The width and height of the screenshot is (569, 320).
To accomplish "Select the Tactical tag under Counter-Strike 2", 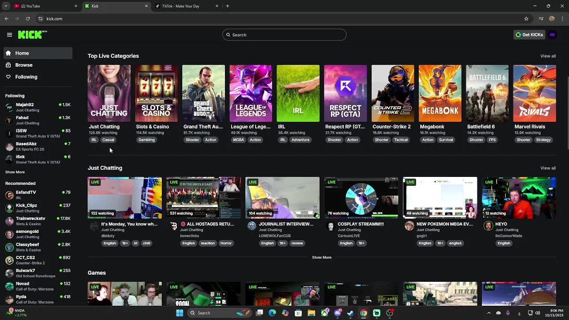I will click(401, 140).
